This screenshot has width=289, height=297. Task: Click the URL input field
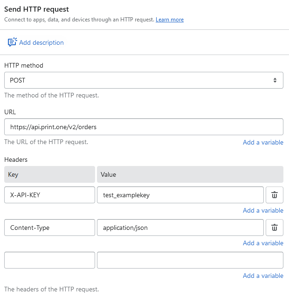point(144,126)
